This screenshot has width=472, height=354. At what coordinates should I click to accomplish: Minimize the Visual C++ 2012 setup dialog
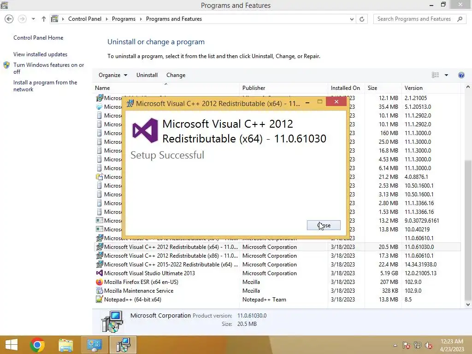pos(307,102)
